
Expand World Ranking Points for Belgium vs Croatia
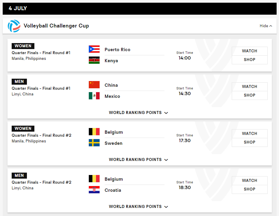tap(138, 206)
